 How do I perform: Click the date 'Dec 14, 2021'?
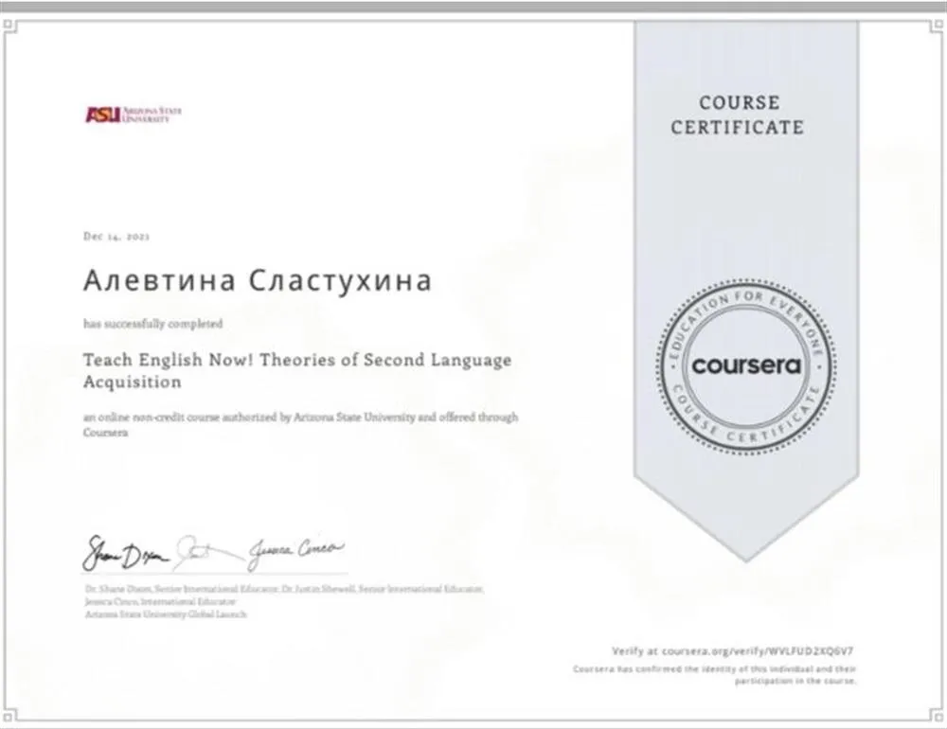[x=116, y=236]
